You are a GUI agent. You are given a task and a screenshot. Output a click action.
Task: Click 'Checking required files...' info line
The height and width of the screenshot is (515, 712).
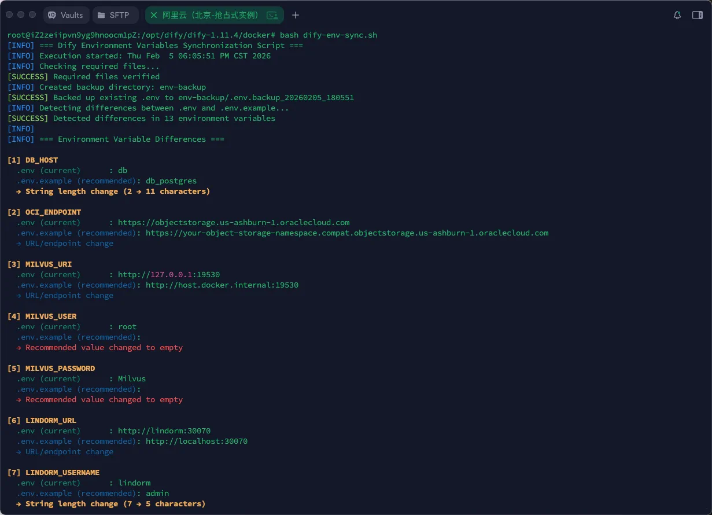(x=83, y=66)
